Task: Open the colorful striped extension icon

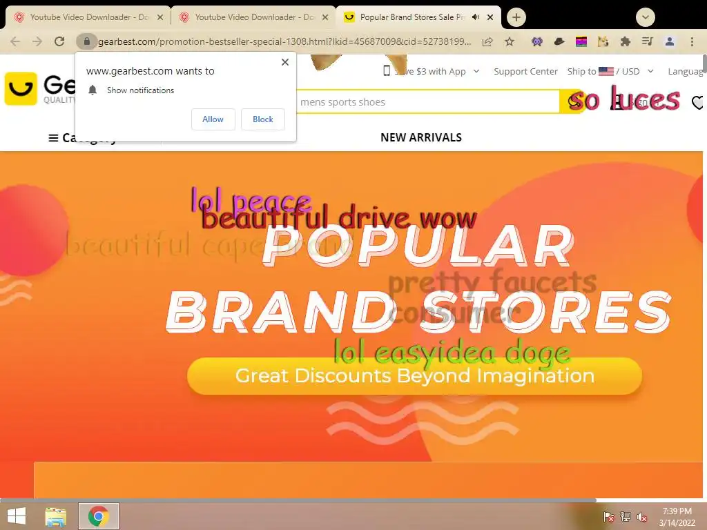Action: point(581,42)
